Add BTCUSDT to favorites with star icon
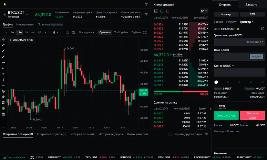This screenshot has height=160, width=267. [x=4, y=15]
